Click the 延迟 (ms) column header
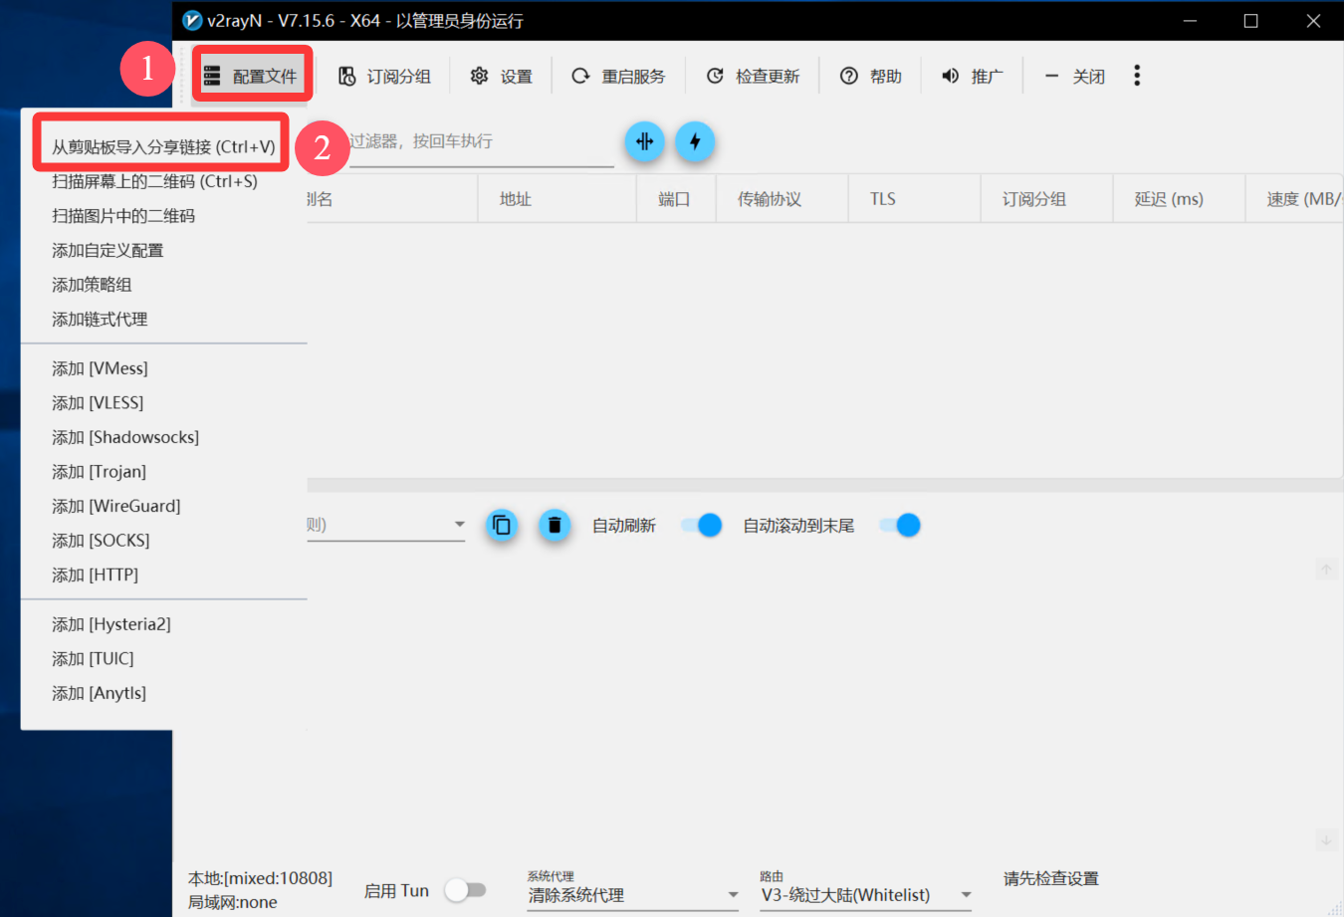Screen dimensions: 1344x917 pos(1169,199)
